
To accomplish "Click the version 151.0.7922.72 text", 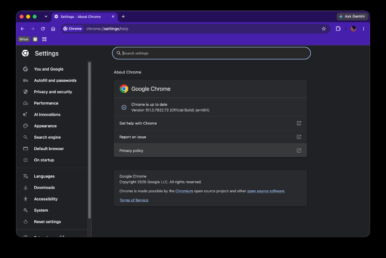I will [170, 110].
